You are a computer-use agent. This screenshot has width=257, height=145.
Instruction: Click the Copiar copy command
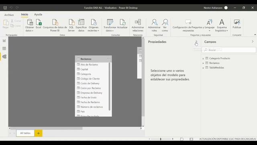[x=16, y=26]
